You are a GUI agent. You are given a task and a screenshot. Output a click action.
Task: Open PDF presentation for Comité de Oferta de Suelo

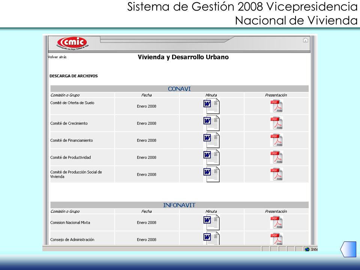276,106
